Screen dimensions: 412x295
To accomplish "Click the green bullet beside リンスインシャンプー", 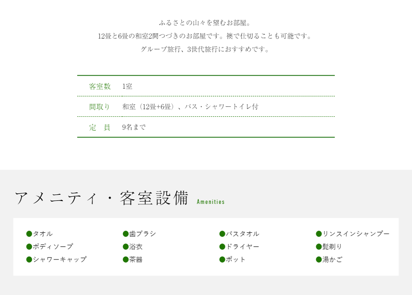I will tap(319, 234).
